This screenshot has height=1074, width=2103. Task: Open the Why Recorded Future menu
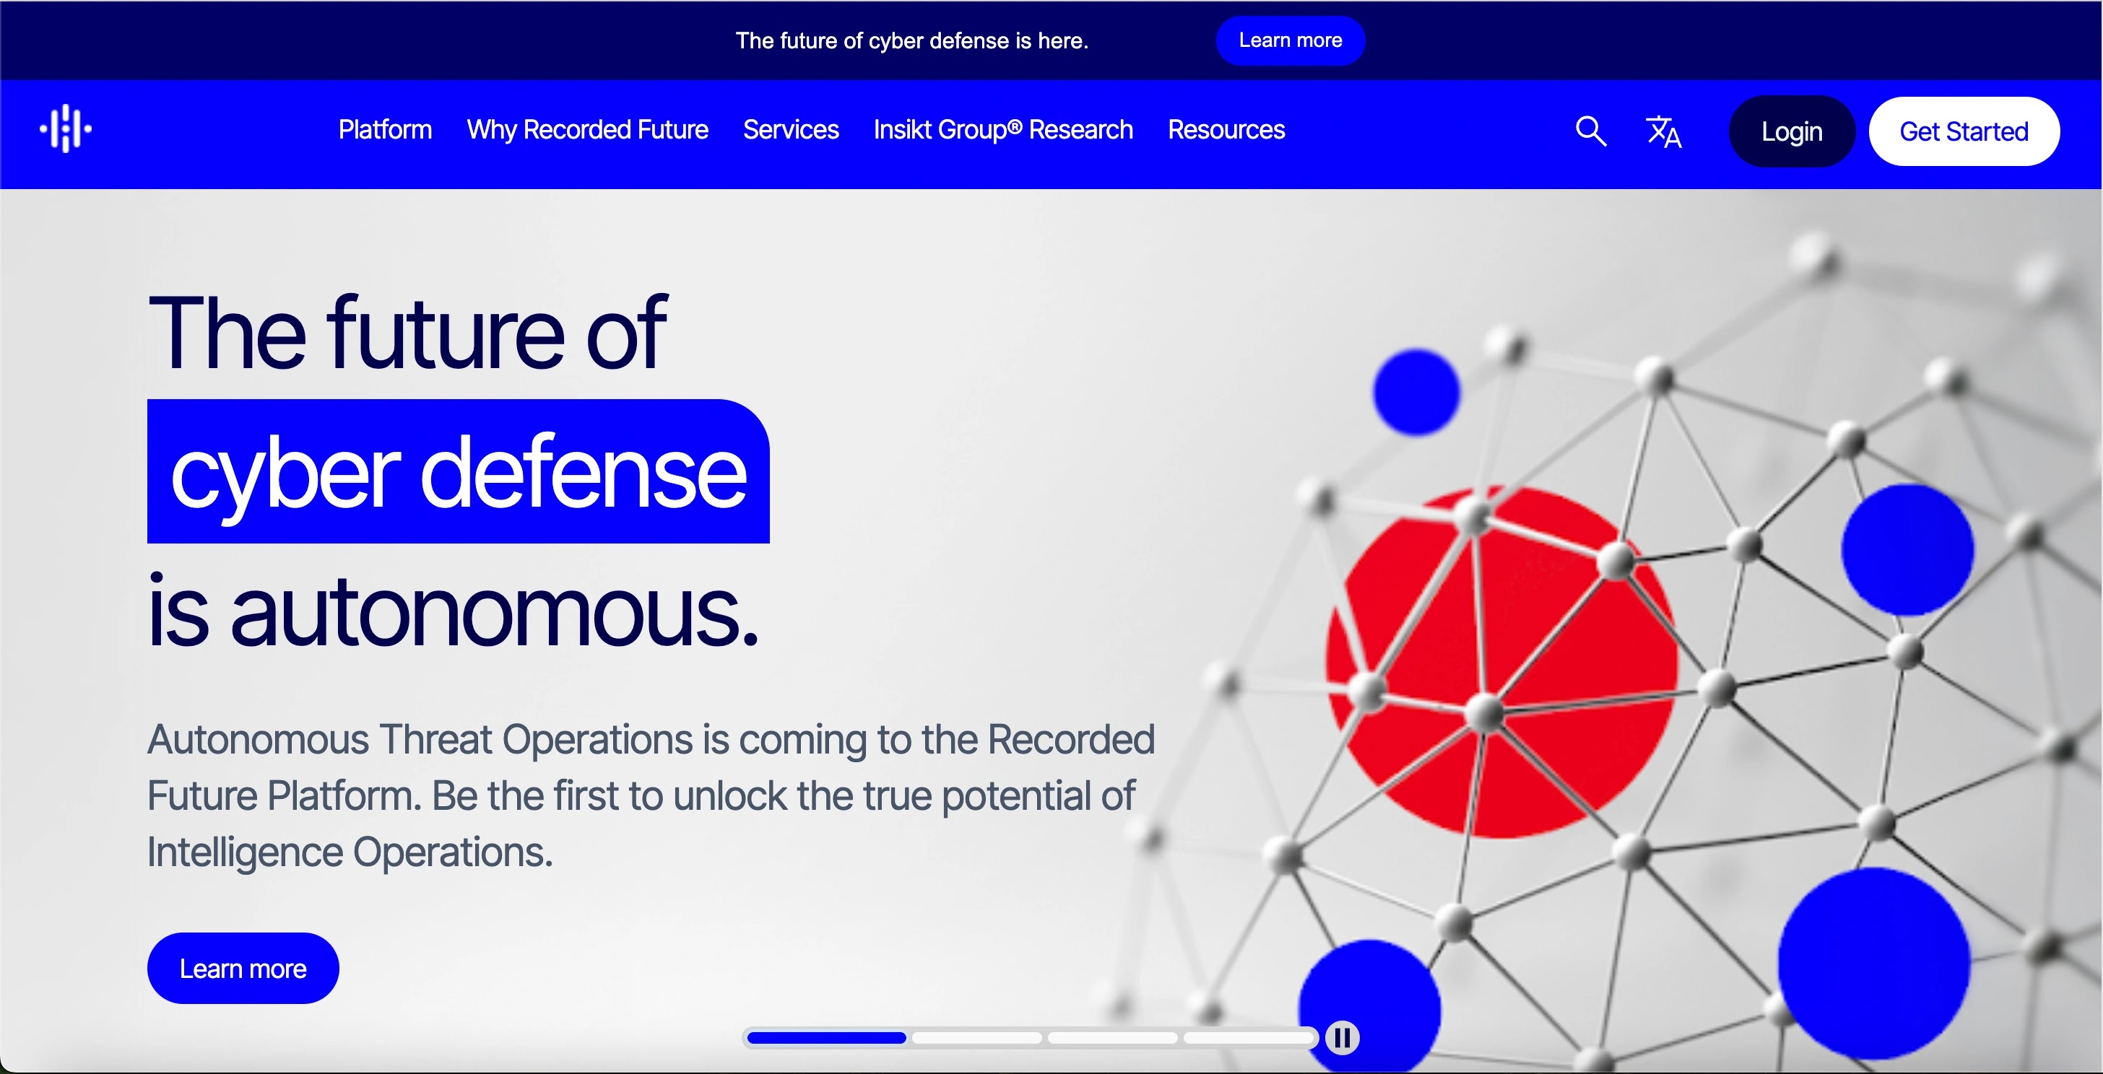587,129
